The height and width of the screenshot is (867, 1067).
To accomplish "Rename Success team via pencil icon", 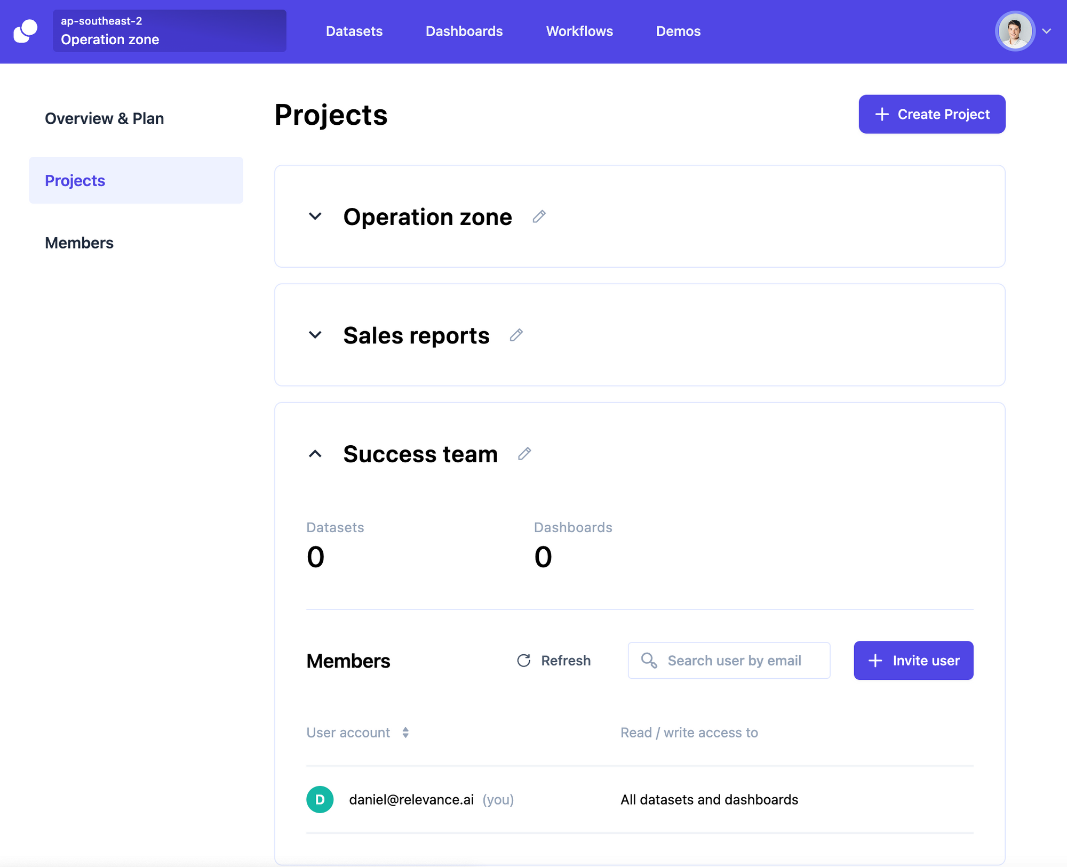I will point(524,454).
